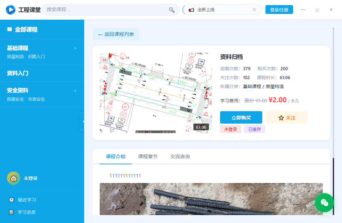Open 识图入门 subcategory
Viewport: 342px width, 223px height.
click(37, 57)
